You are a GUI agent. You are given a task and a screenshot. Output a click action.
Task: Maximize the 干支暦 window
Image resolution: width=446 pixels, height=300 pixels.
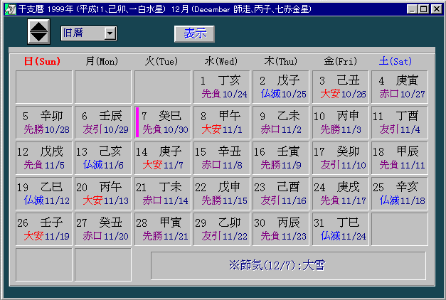pyautogui.click(x=423, y=9)
